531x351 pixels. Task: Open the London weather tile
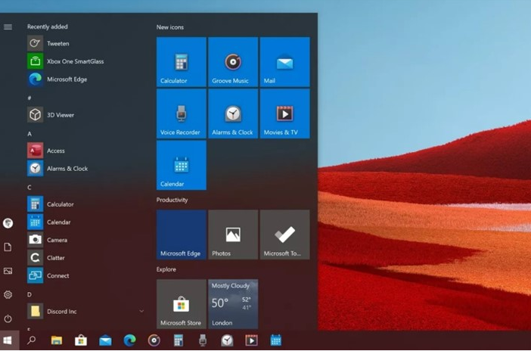coord(233,304)
